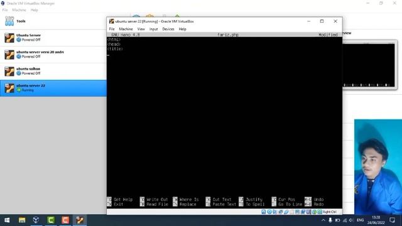Click the network adapter status icon

[281, 212]
